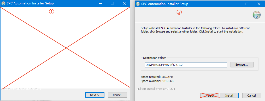Cancel the setup in the Install window
The width and height of the screenshot is (265, 101).
pyautogui.click(x=251, y=96)
